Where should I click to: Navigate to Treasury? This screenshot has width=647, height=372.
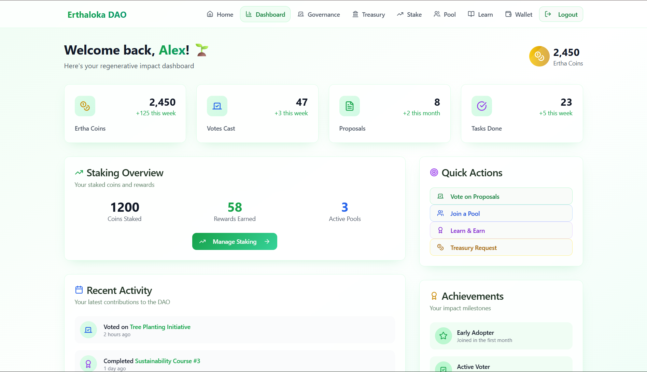point(369,14)
